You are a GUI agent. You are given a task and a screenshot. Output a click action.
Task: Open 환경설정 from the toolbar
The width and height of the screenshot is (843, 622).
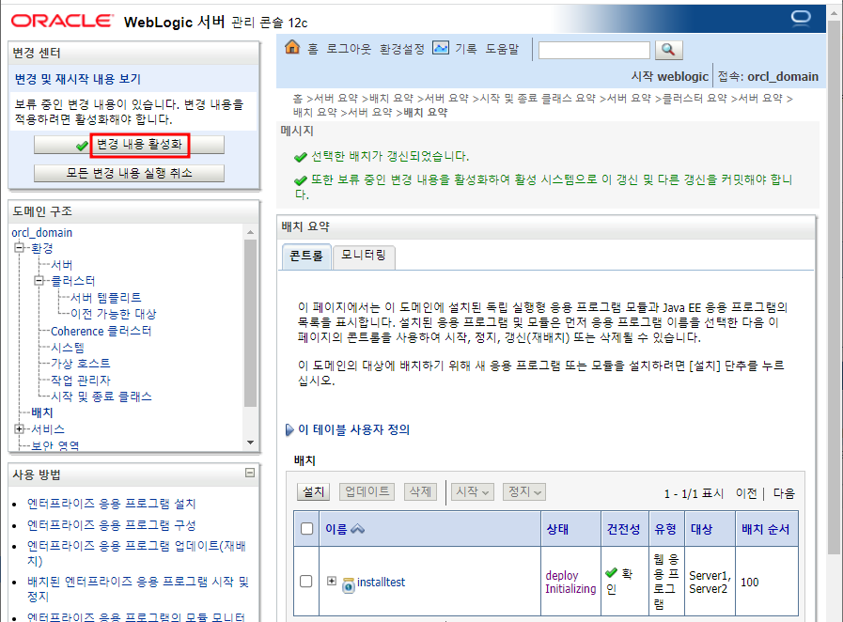pos(402,49)
